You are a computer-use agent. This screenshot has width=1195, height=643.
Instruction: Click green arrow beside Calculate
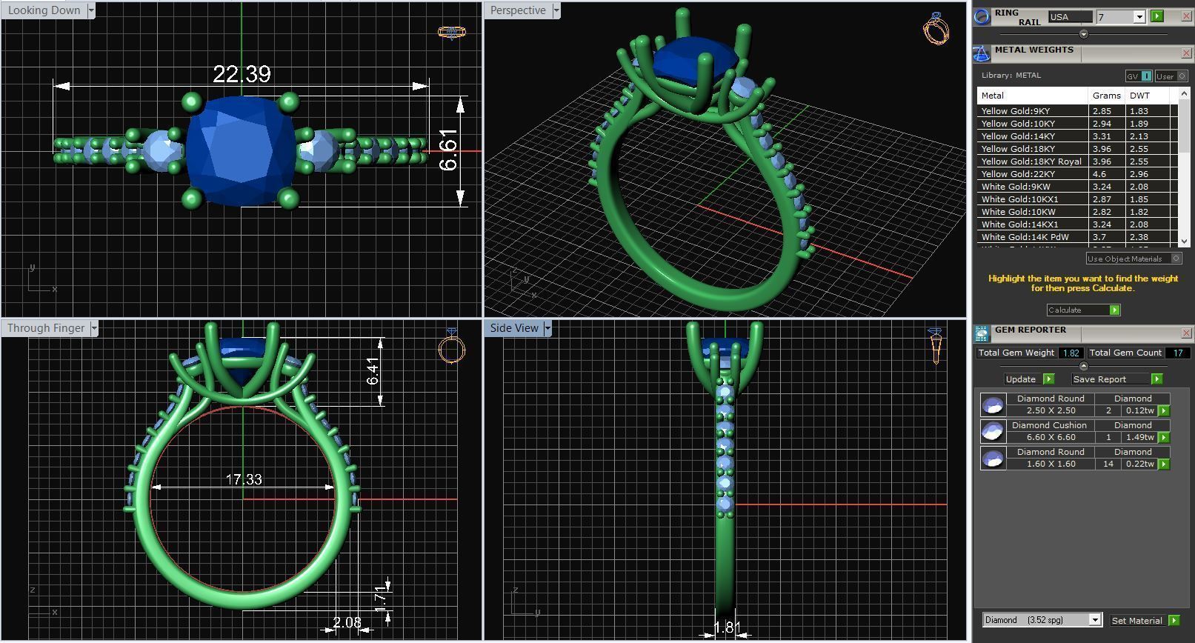(1114, 310)
